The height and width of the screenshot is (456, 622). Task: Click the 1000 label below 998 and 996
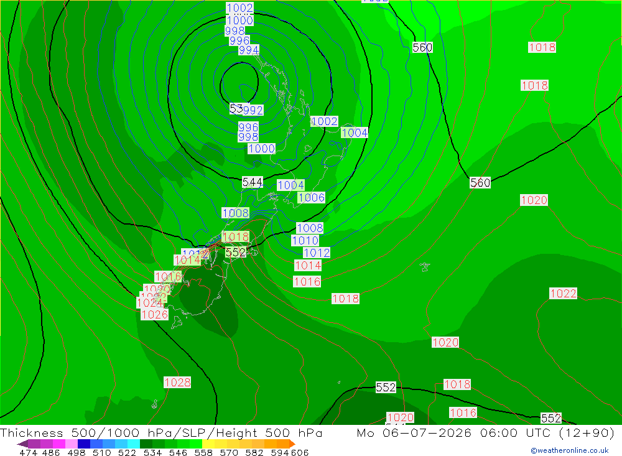click(261, 149)
